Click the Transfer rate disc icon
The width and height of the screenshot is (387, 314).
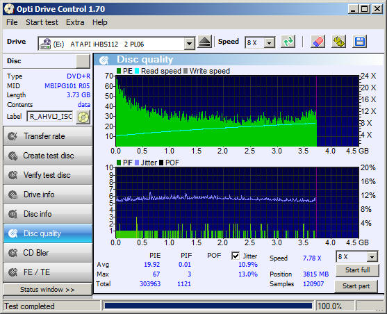[x=13, y=136]
